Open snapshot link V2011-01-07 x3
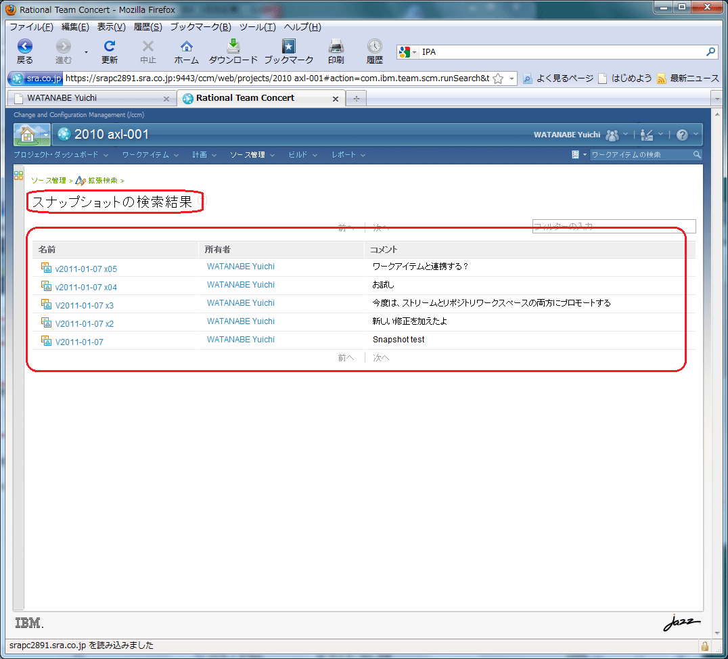The height and width of the screenshot is (659, 728). coord(85,306)
